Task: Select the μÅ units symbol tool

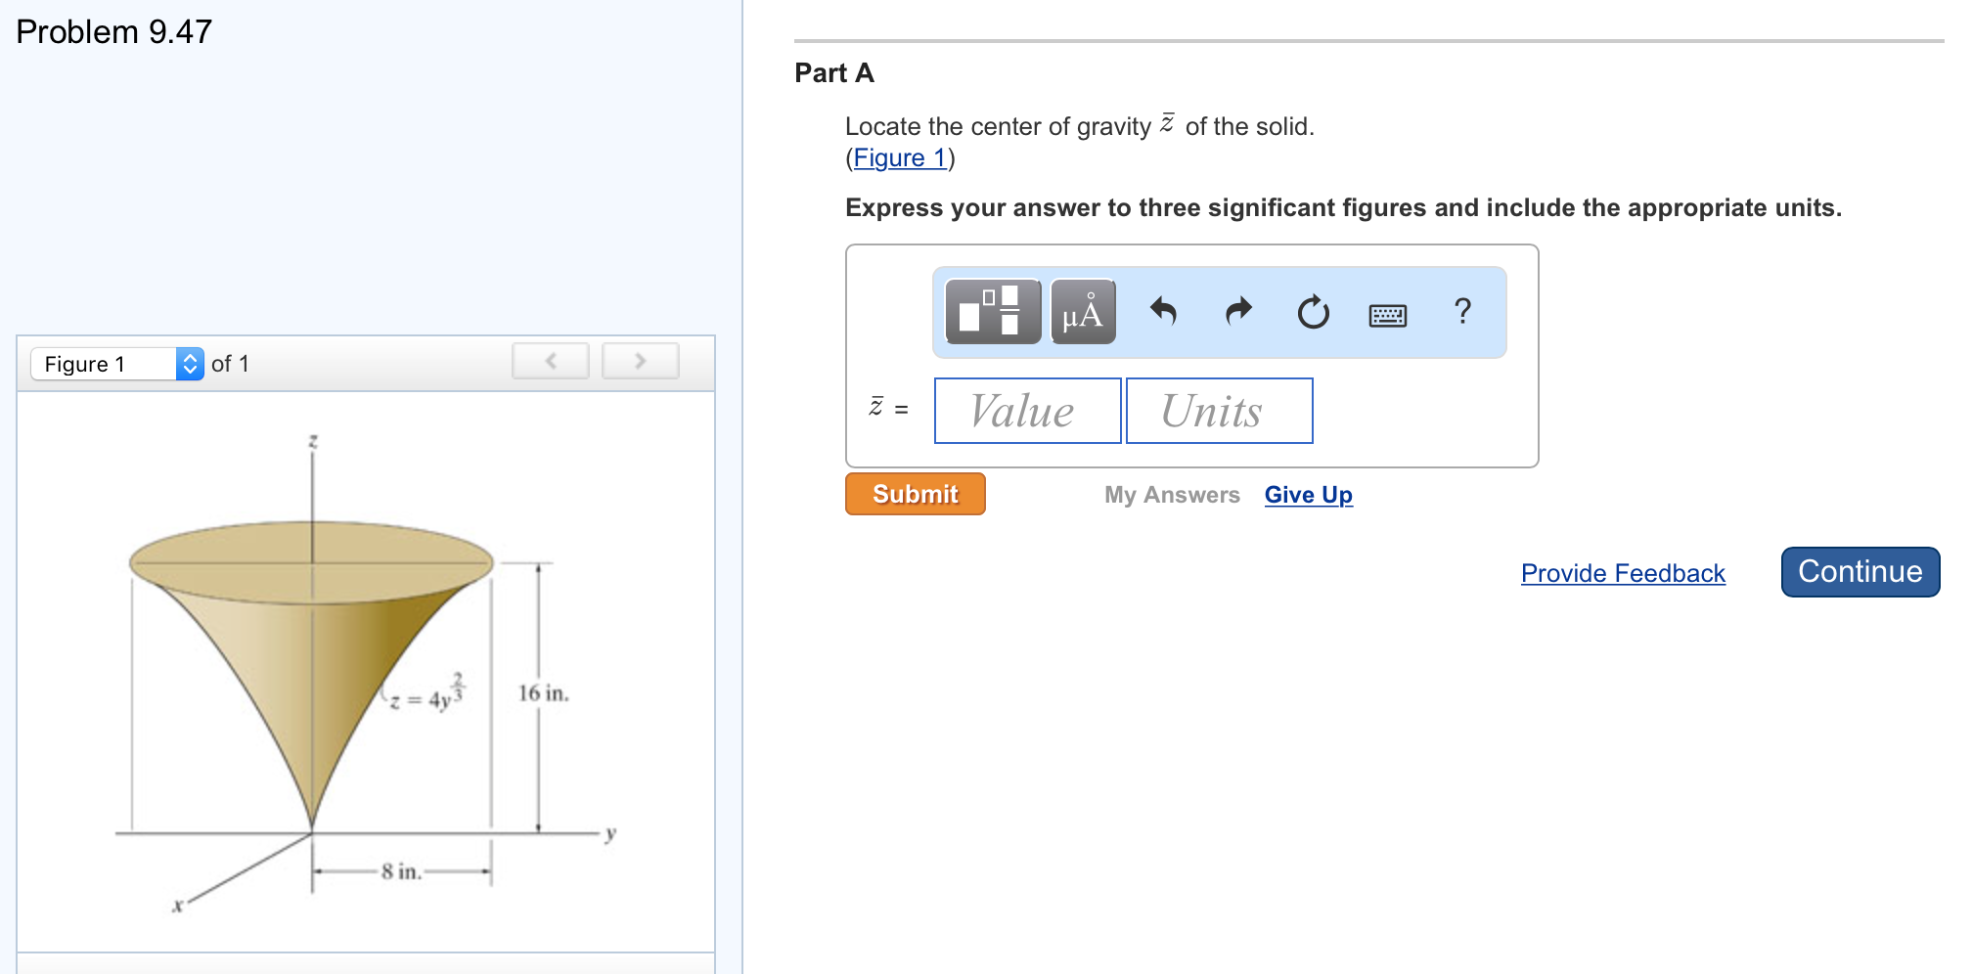Action: pos(1081,312)
